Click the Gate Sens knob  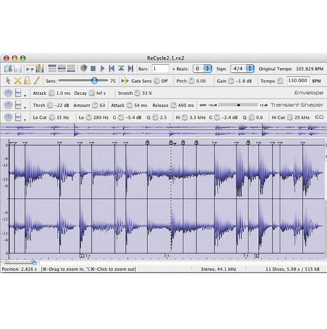[156, 81]
